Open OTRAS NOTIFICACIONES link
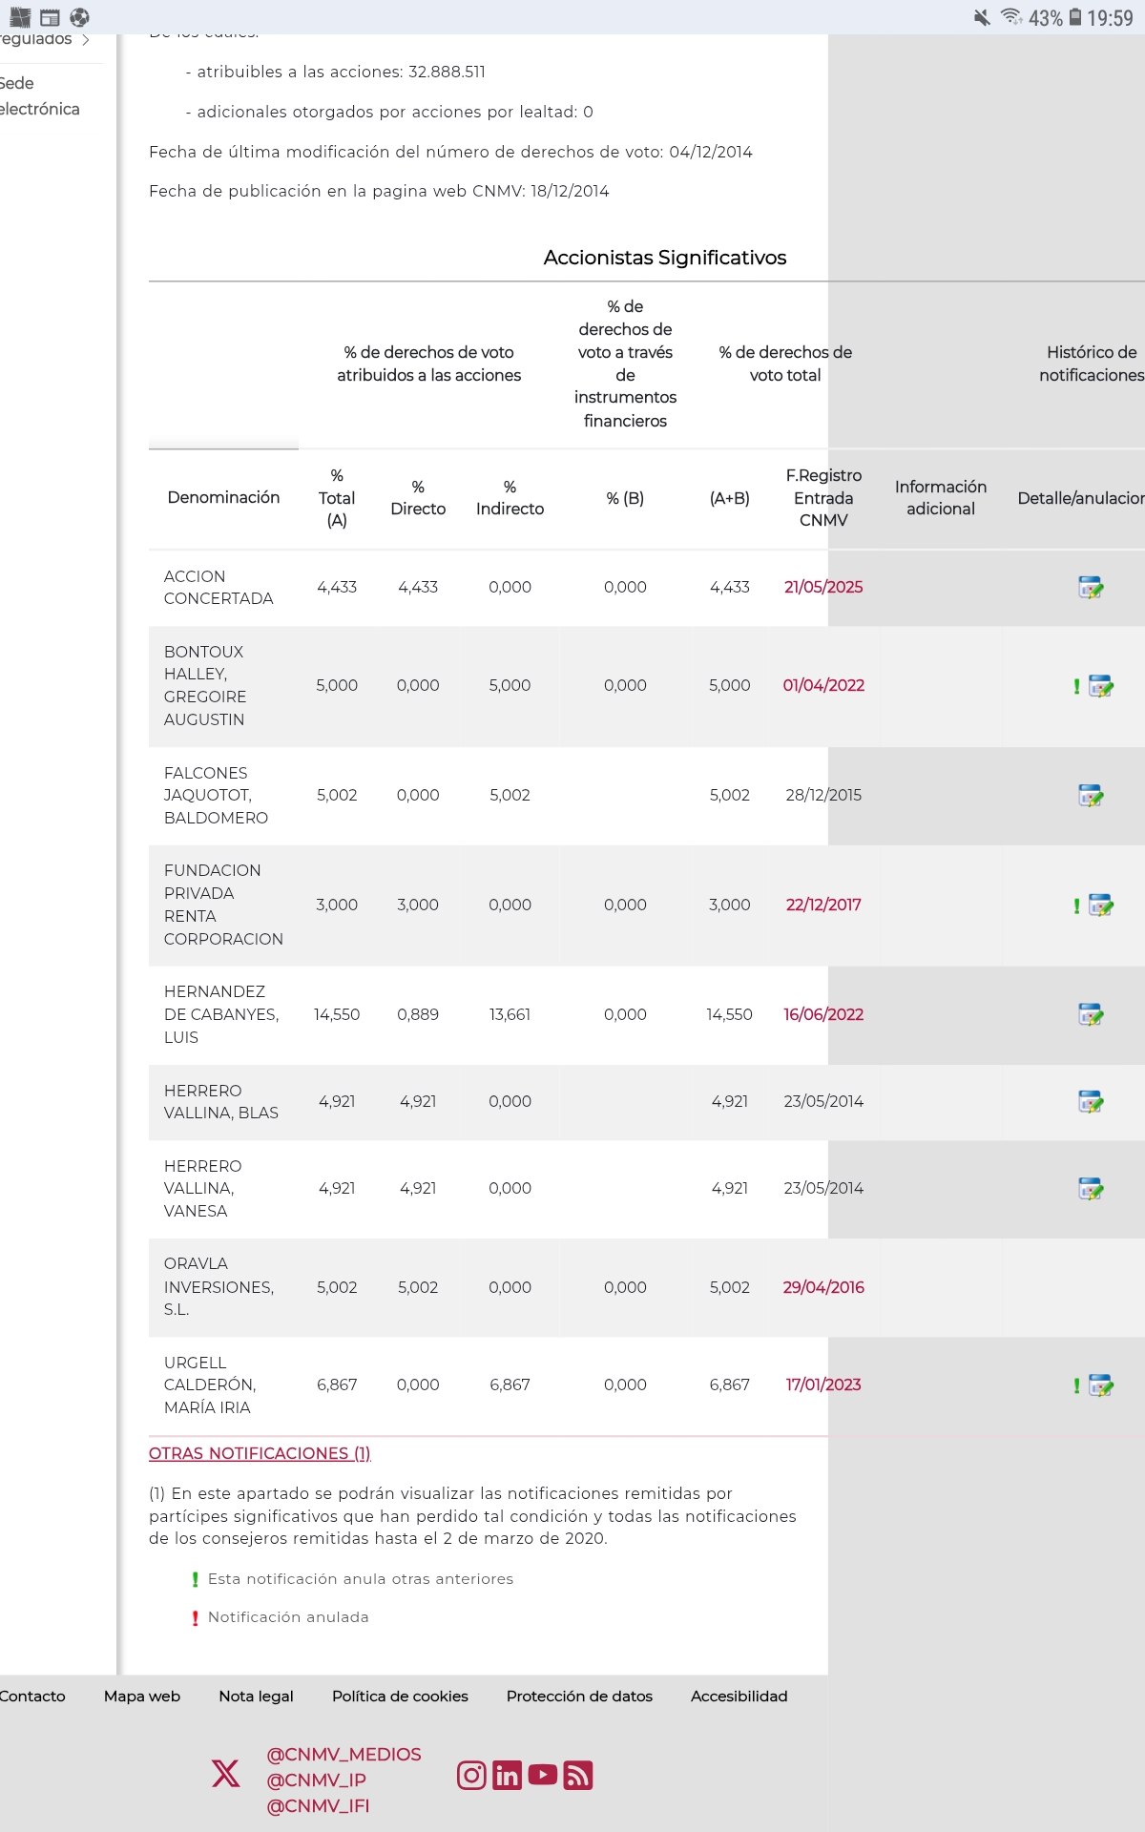The height and width of the screenshot is (1832, 1145). tap(260, 1453)
